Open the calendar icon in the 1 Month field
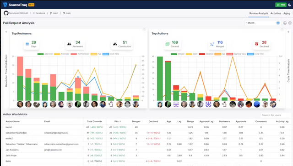The width and height of the screenshot is (293, 166). 278,23
